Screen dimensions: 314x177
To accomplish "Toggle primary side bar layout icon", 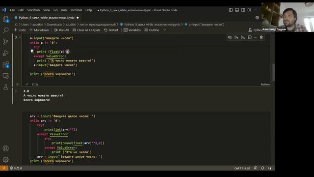I will (231, 10).
